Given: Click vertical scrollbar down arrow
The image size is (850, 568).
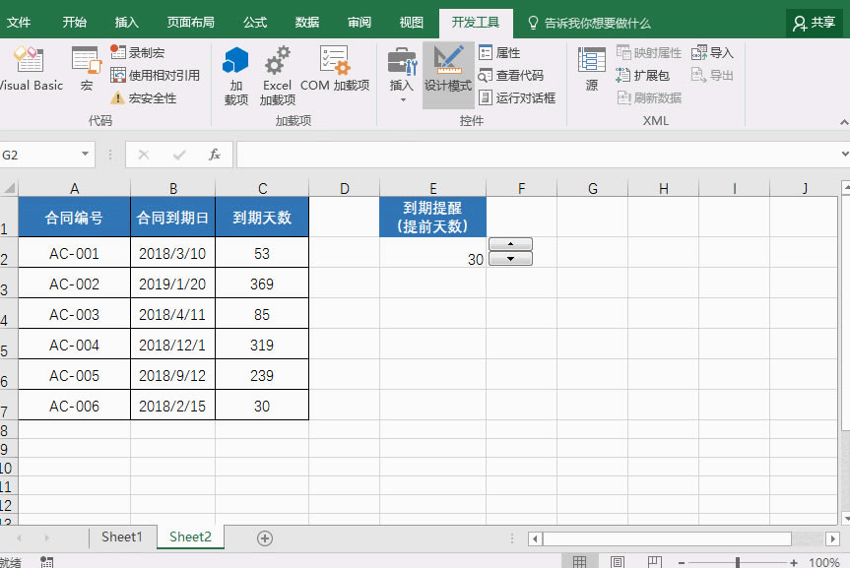Looking at the screenshot, I should (846, 518).
